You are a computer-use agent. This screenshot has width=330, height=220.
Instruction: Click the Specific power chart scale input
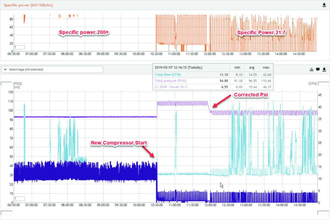pyautogui.click(x=20, y=47)
